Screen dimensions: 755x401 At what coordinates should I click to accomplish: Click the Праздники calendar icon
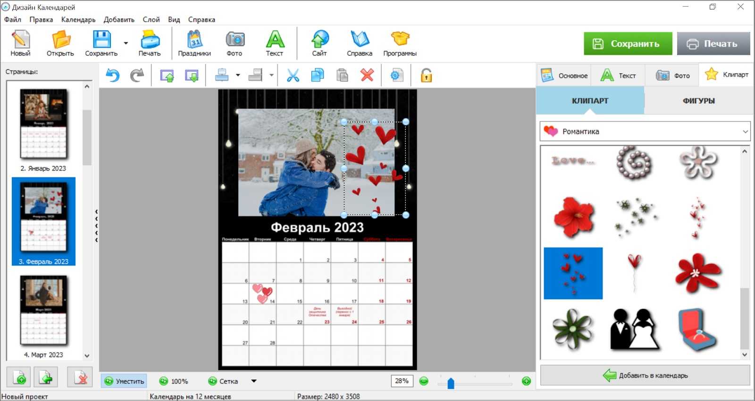(194, 43)
